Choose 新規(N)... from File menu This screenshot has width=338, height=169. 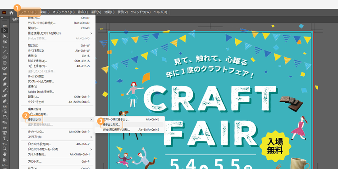click(x=57, y=18)
